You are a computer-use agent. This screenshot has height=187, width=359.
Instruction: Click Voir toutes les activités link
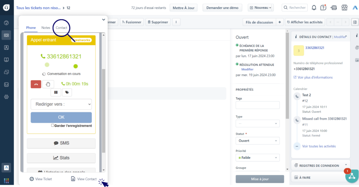[x=319, y=146]
